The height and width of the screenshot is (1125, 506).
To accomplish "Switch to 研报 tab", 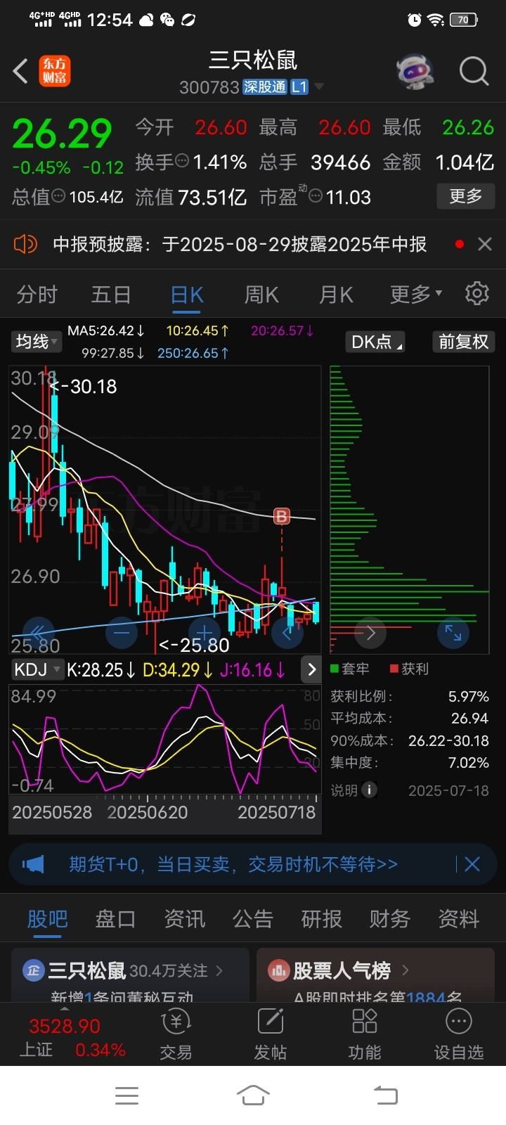I will coord(322,919).
